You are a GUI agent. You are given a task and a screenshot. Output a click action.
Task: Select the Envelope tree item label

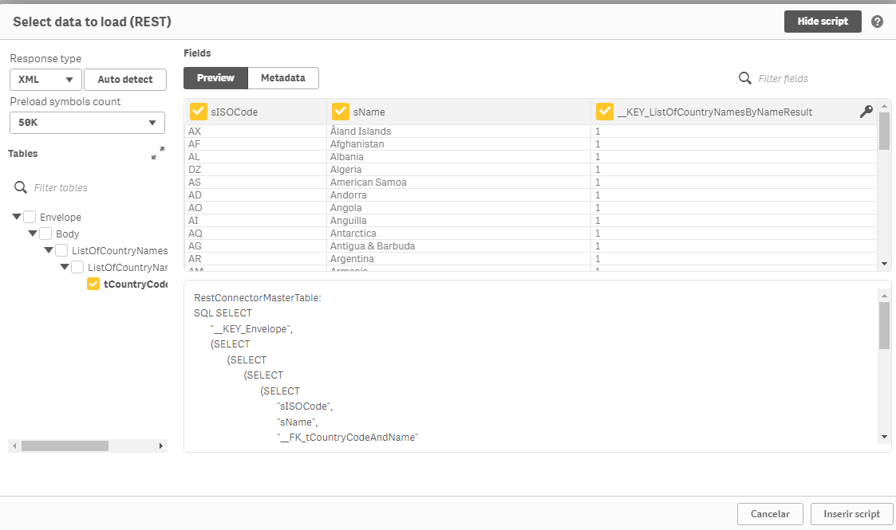pos(61,218)
